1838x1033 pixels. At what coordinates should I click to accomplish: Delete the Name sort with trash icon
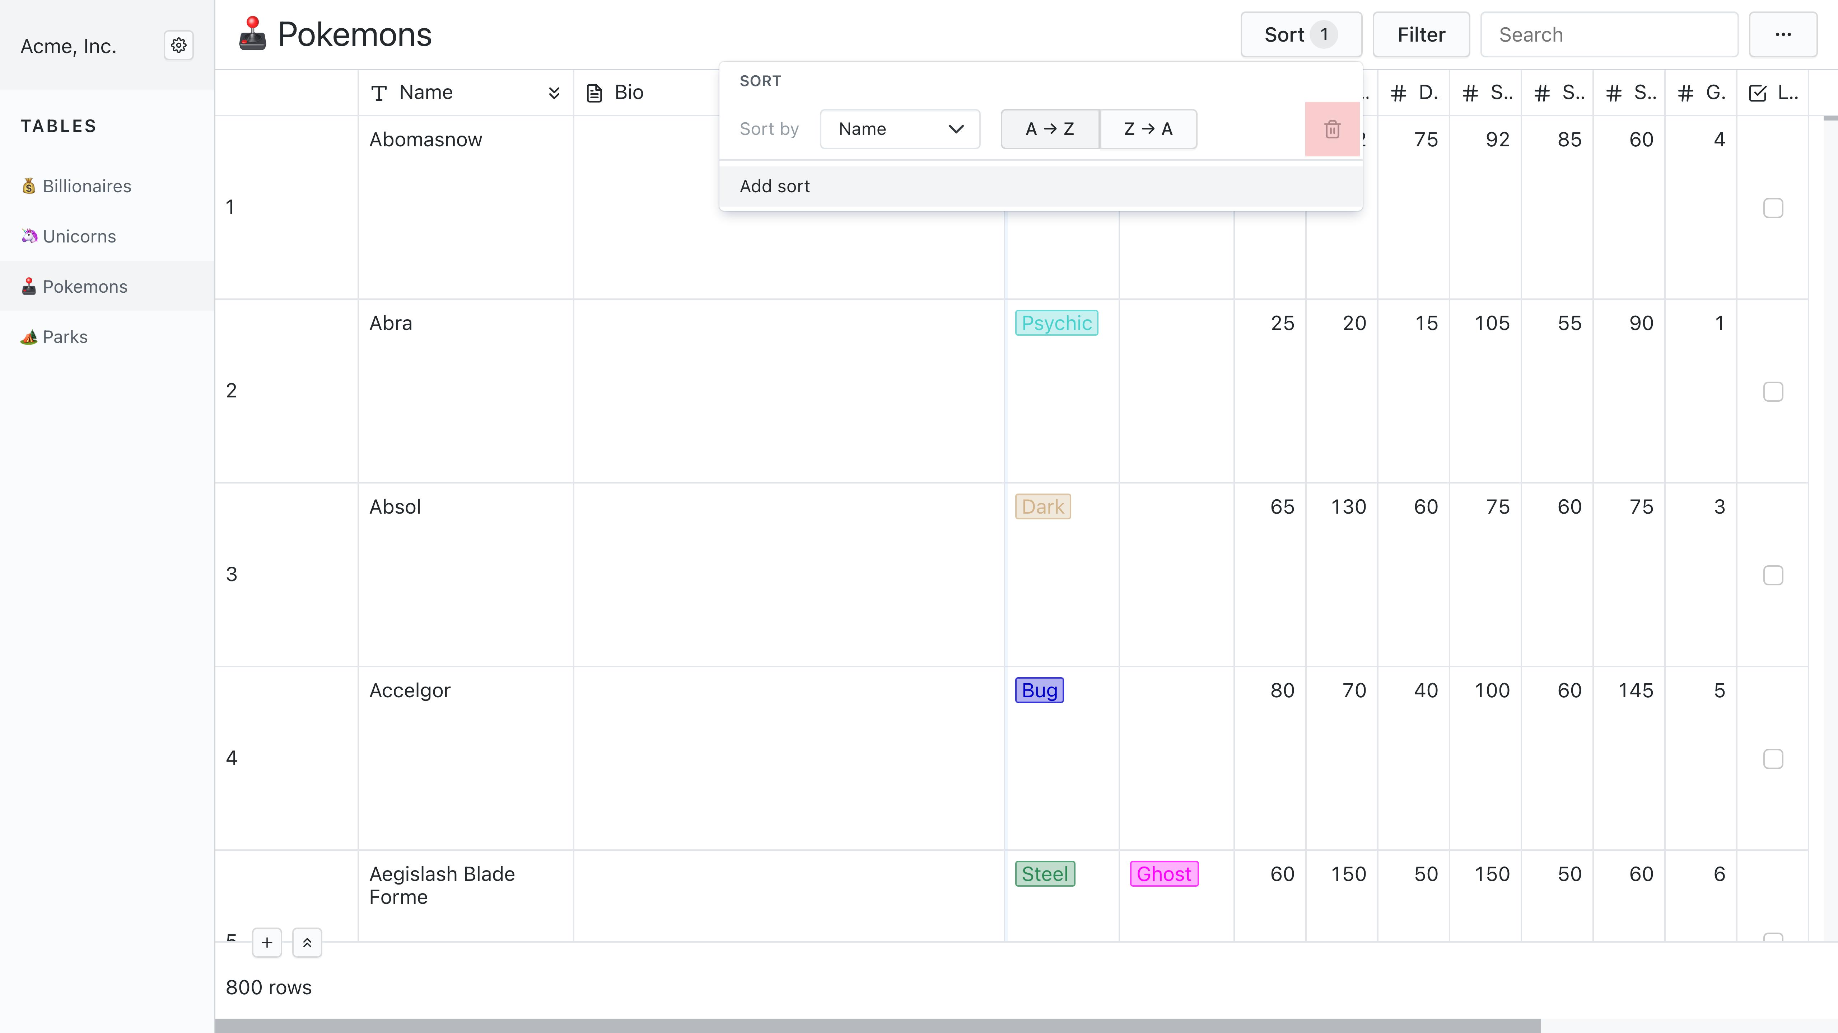click(x=1331, y=129)
